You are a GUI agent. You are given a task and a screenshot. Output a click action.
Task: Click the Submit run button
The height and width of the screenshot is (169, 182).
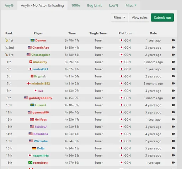(162, 17)
